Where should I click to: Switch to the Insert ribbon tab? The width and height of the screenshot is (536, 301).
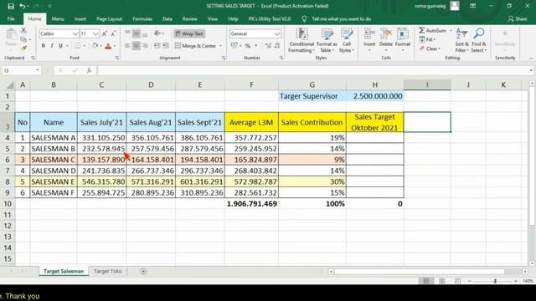[80, 18]
